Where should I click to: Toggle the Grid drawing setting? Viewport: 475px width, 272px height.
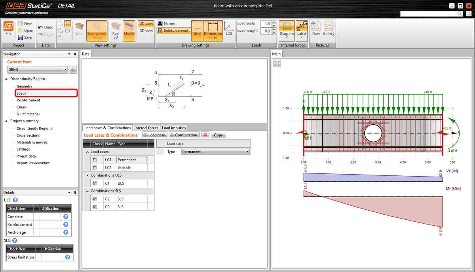(x=198, y=30)
